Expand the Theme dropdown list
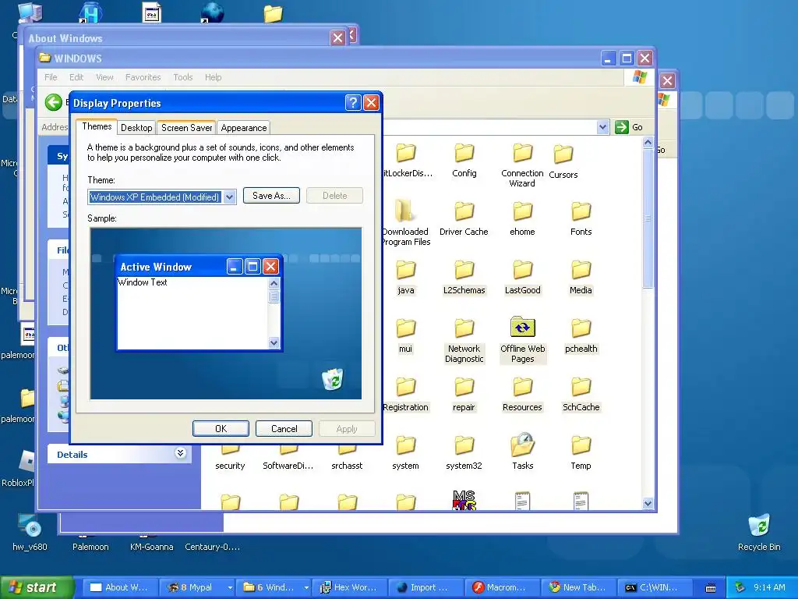Image resolution: width=798 pixels, height=599 pixels. (230, 197)
